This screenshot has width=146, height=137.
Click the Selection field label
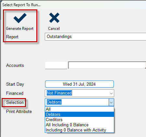pyautogui.click(x=15, y=102)
